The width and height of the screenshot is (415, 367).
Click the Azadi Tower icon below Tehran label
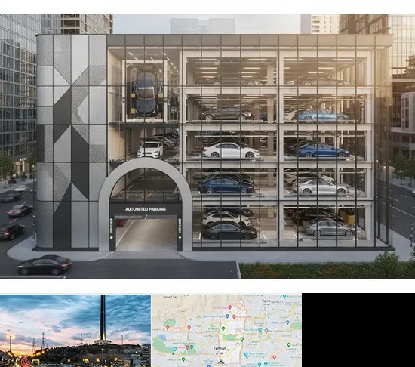point(221,362)
